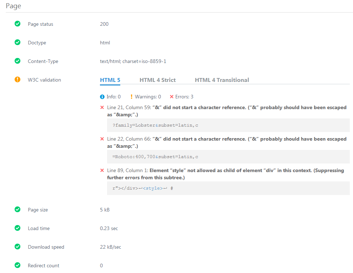Click the red X icon for Line 21 error

tap(102, 108)
